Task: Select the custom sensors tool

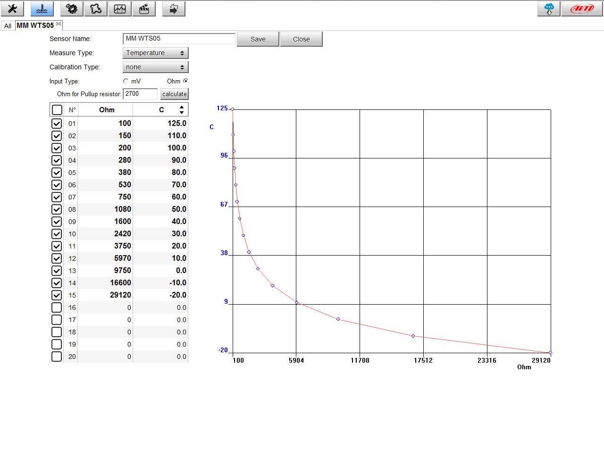Action: point(42,8)
